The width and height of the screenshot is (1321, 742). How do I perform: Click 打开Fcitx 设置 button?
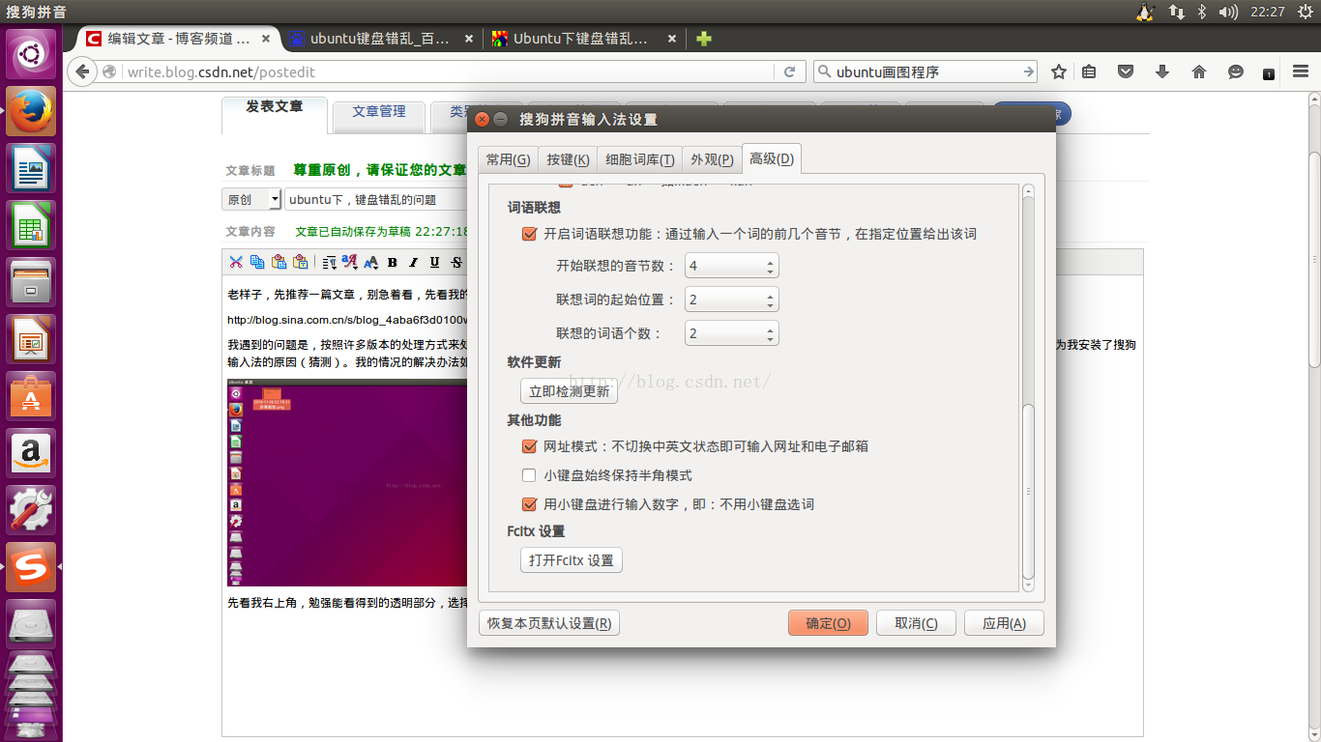[x=571, y=560]
